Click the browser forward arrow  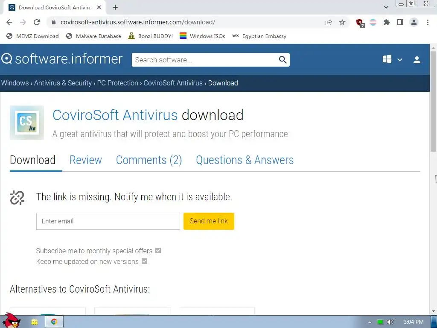pos(23,22)
